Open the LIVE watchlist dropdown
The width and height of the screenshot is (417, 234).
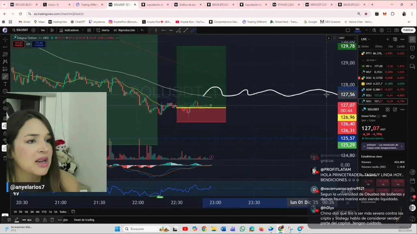[x=365, y=39]
